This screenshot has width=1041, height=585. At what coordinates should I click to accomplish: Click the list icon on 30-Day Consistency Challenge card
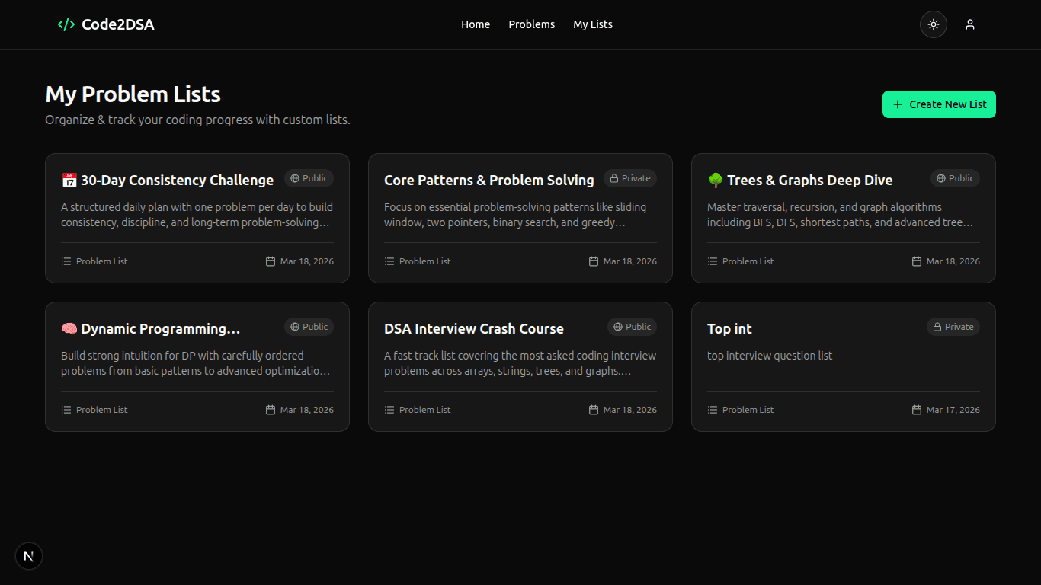66,261
